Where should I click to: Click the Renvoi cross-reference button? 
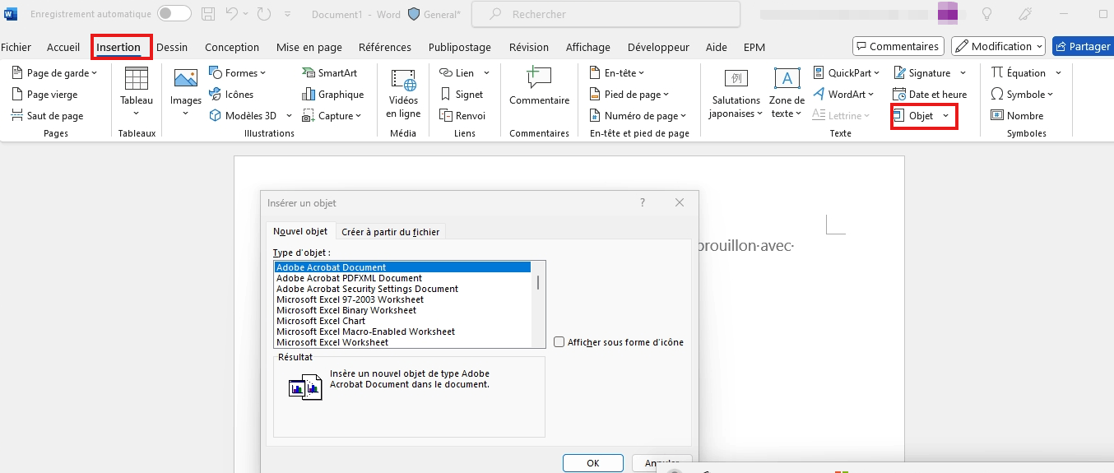coord(462,116)
